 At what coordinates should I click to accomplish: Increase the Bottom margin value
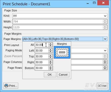click(x=50, y=67)
